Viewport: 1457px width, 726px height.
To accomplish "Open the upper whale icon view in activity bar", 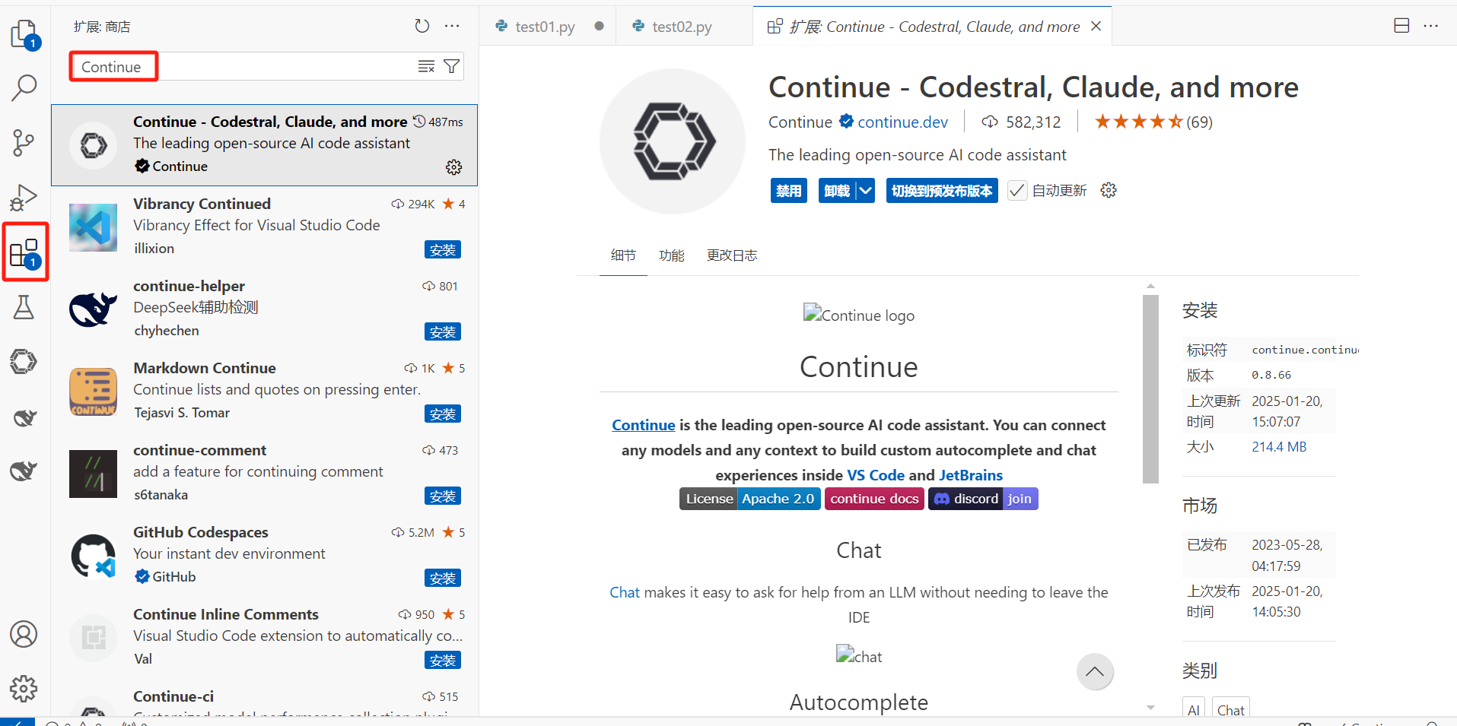I will pyautogui.click(x=24, y=417).
